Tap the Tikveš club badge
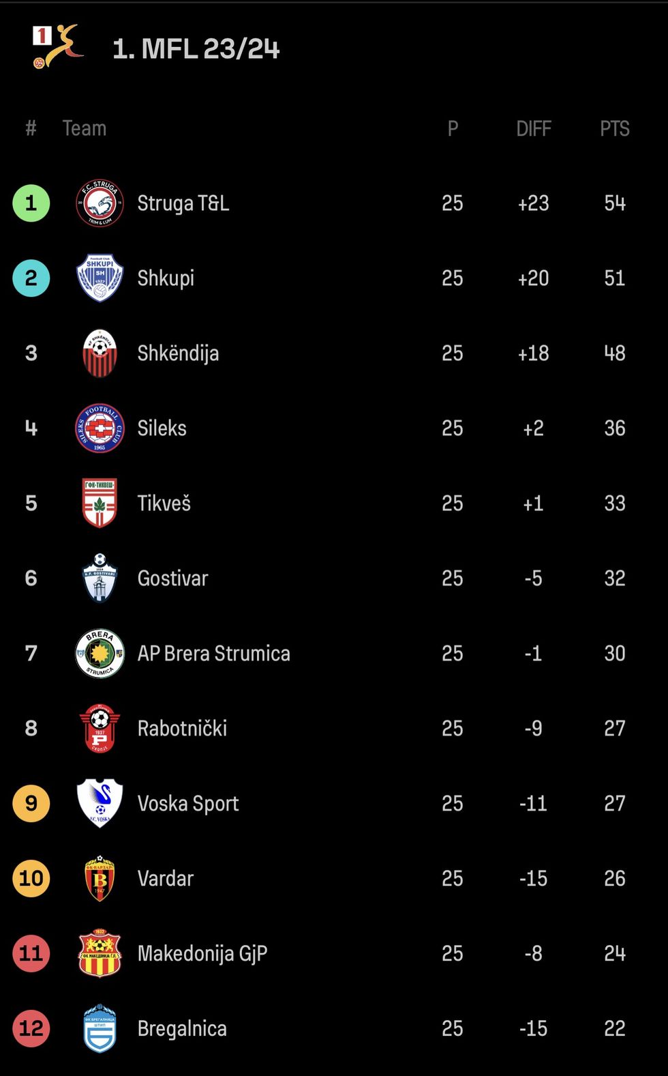Image resolution: width=668 pixels, height=1076 pixels. [100, 504]
